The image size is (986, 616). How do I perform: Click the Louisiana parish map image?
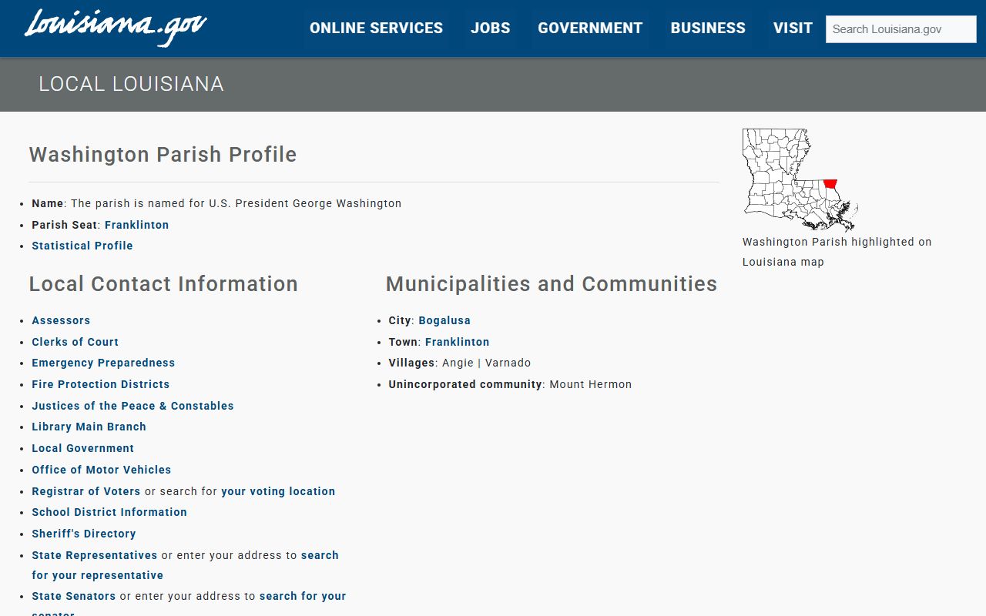click(800, 180)
